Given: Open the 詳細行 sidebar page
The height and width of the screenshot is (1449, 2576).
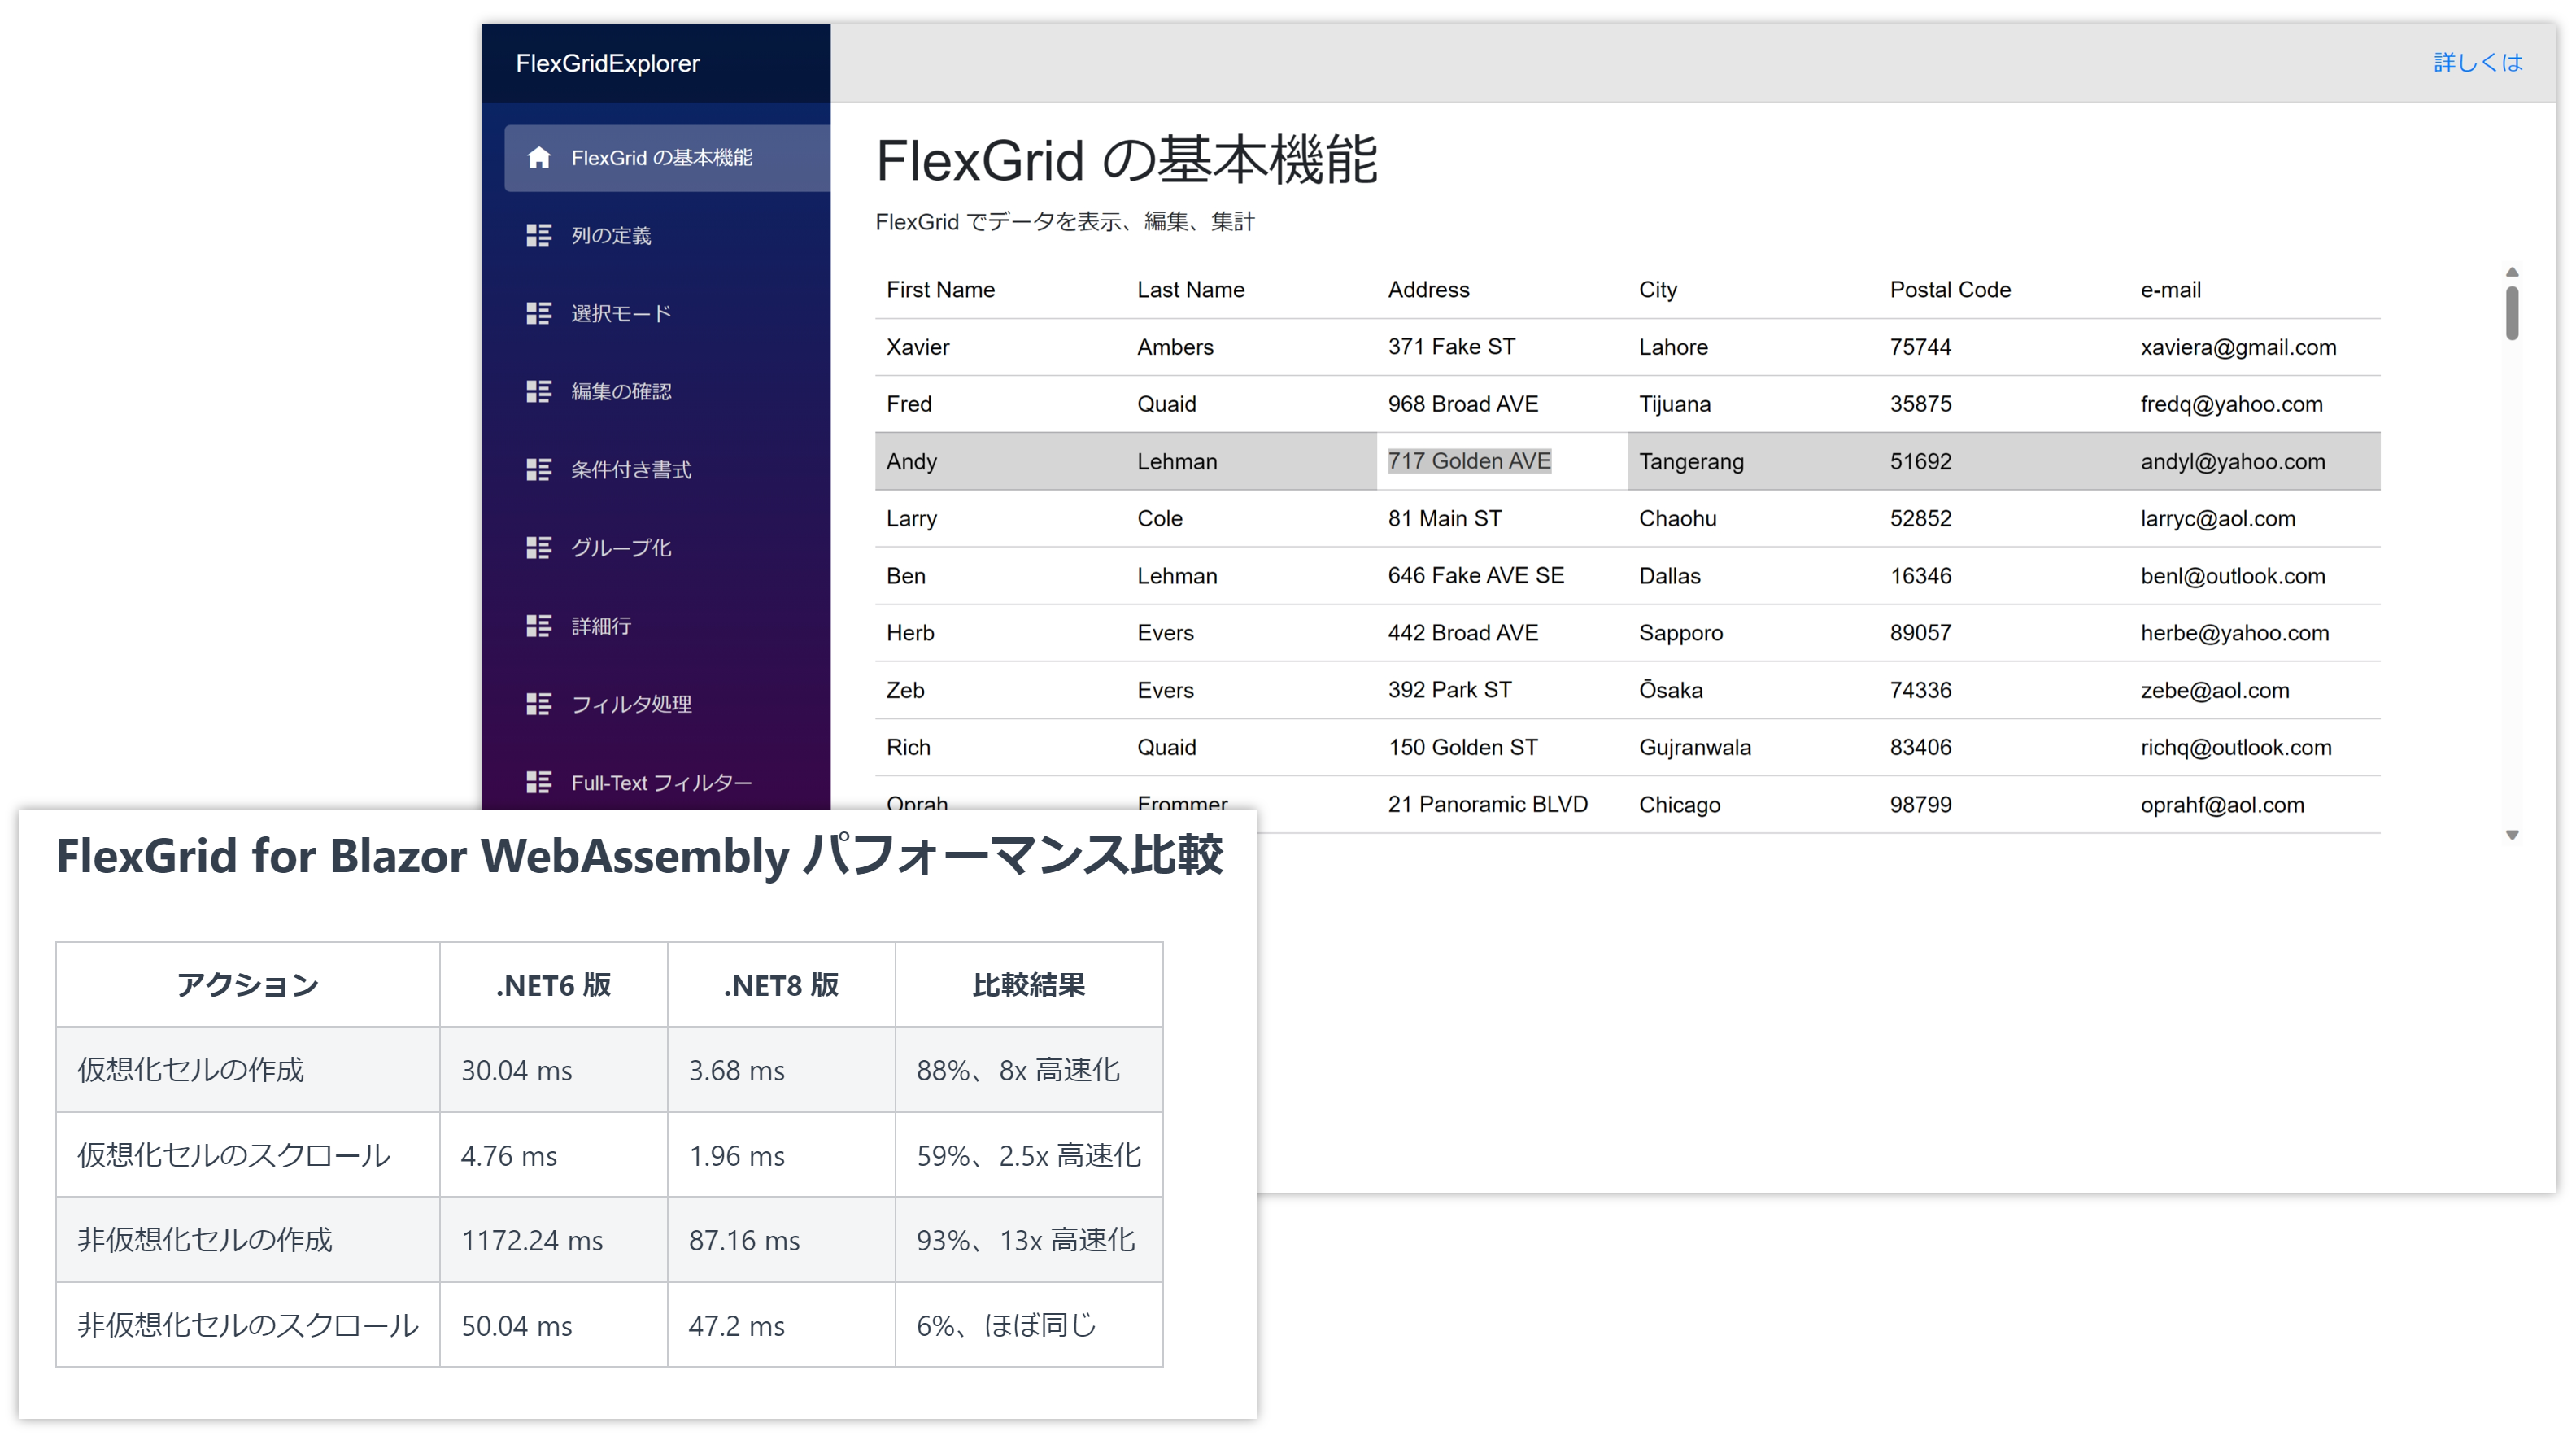Looking at the screenshot, I should [x=667, y=626].
